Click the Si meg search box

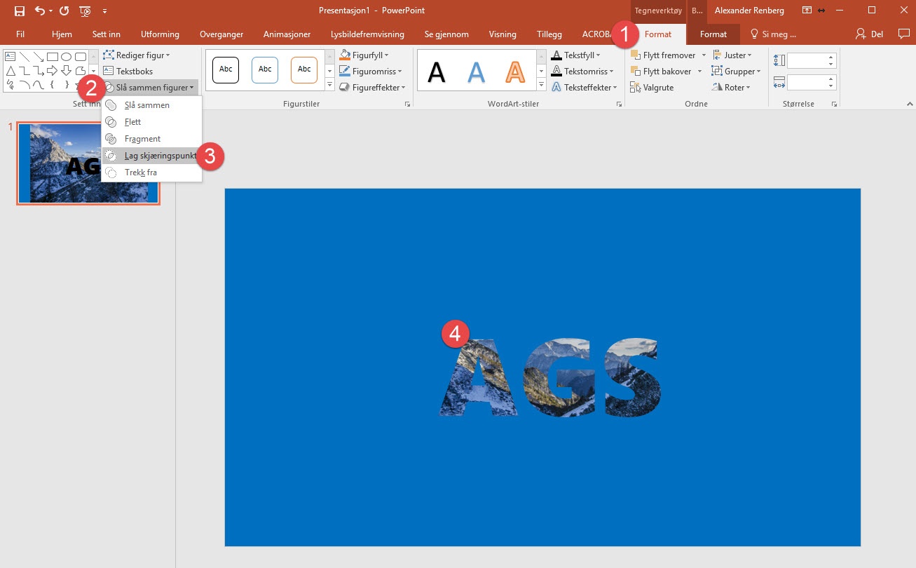(773, 34)
